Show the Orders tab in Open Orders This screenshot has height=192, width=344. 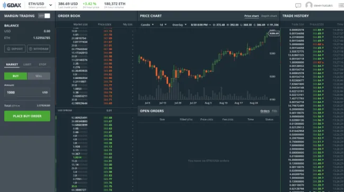pos(265,111)
